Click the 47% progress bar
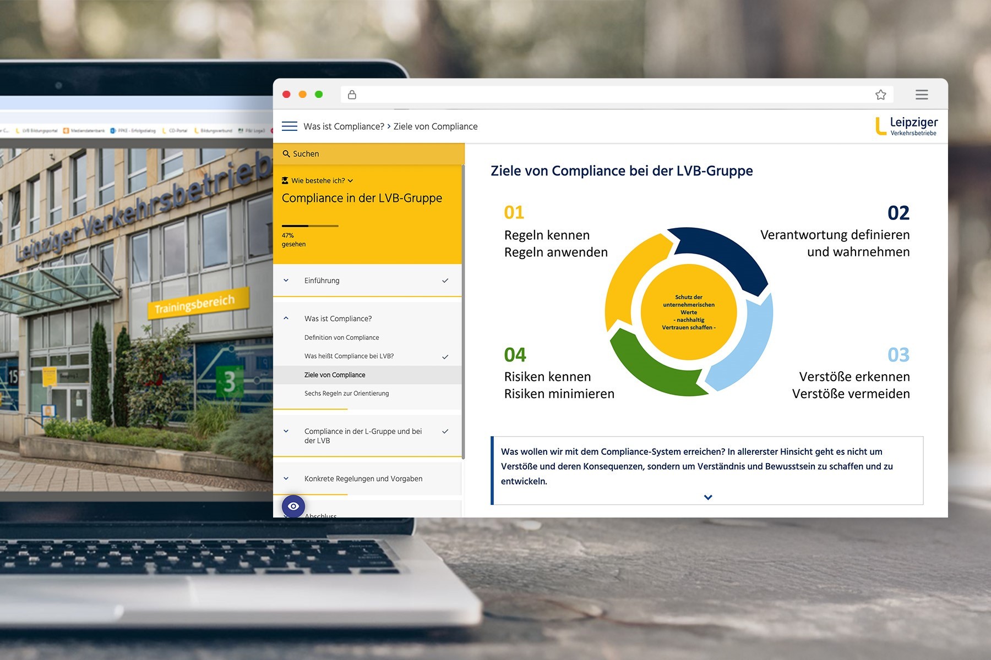 coord(310,226)
